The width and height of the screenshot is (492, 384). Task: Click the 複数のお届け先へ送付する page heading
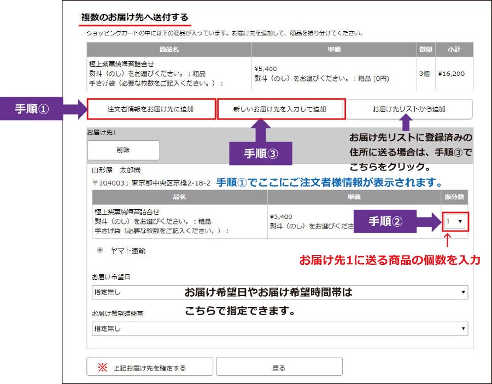pos(134,17)
